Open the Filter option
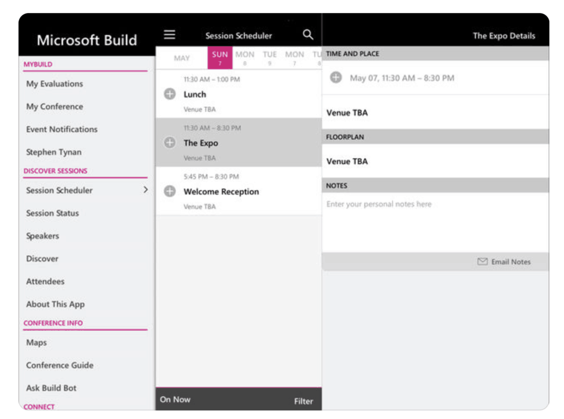 (303, 401)
